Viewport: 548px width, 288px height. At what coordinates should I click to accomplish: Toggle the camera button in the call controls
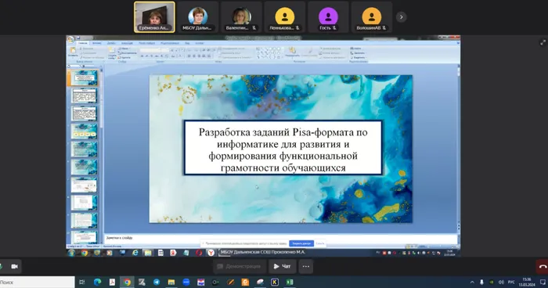(14, 266)
